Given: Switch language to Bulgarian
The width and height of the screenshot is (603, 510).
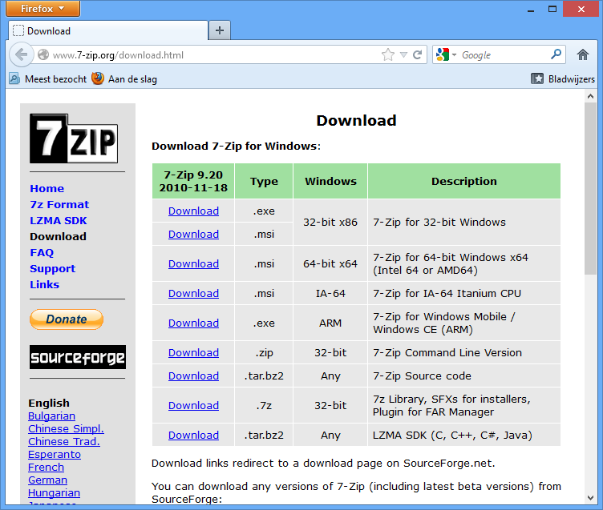Looking at the screenshot, I should 51,416.
